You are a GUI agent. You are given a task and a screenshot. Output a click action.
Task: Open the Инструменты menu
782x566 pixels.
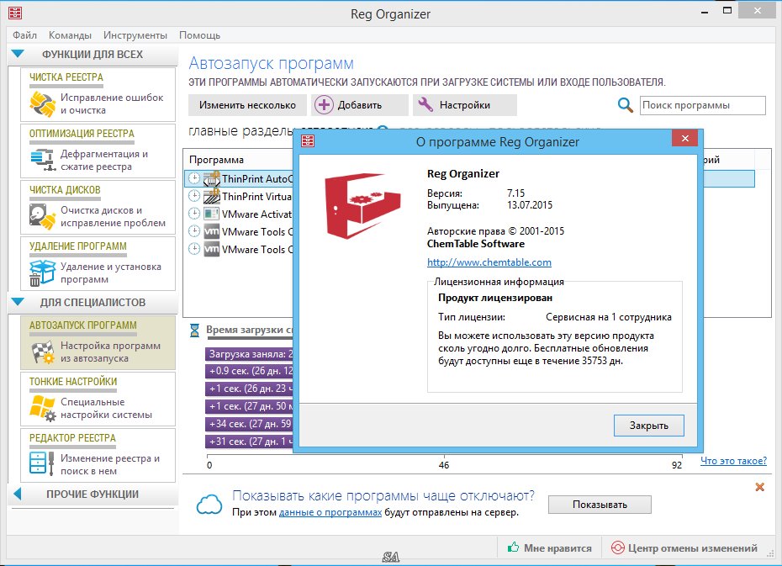(135, 35)
